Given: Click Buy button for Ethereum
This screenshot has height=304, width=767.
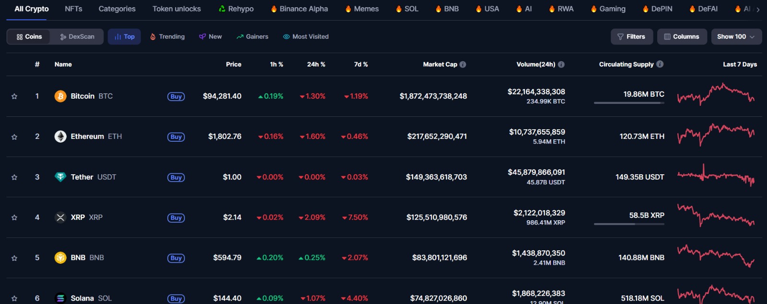Looking at the screenshot, I should pyautogui.click(x=176, y=137).
